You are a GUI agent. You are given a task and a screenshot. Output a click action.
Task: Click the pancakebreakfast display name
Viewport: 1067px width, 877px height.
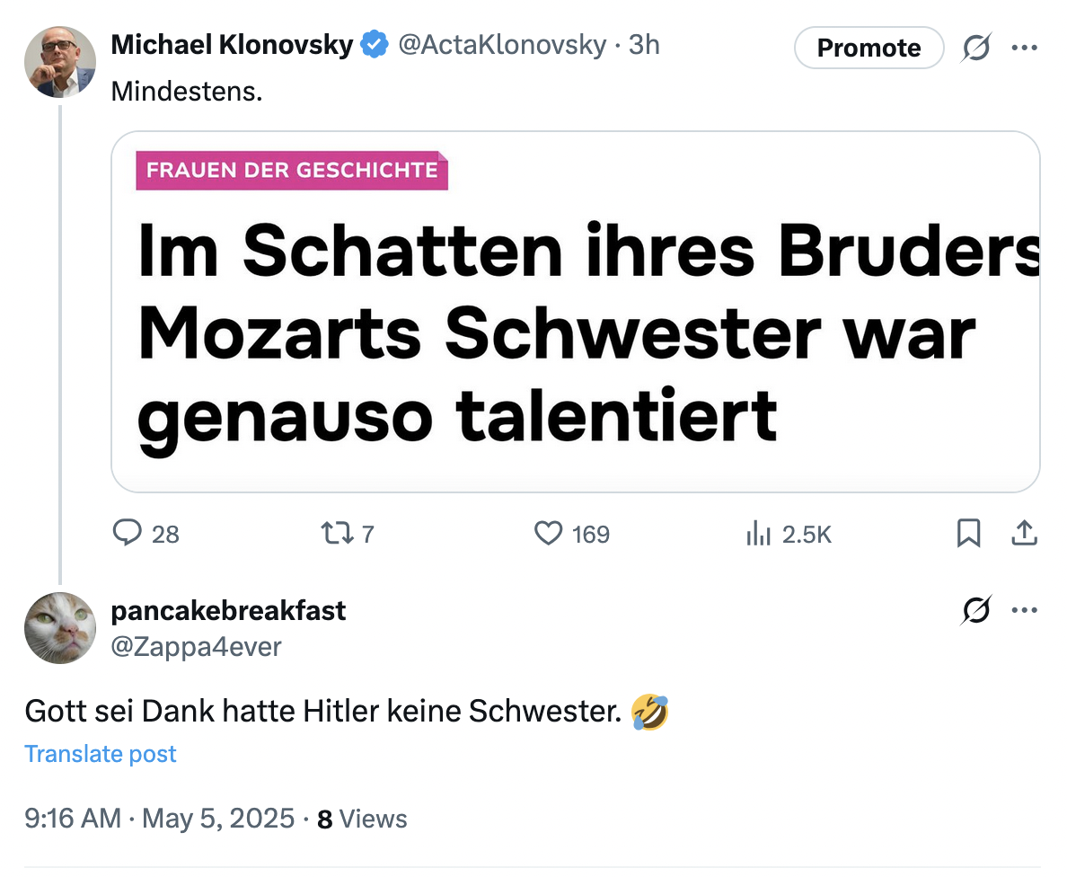(228, 611)
